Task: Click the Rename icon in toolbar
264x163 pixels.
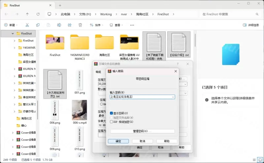Action: [x=59, y=25]
